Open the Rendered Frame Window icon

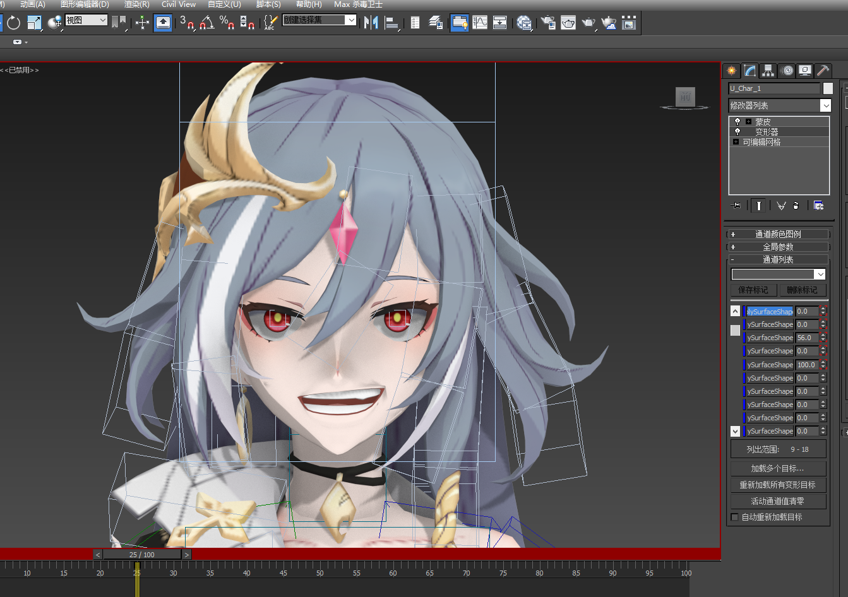pyautogui.click(x=568, y=23)
